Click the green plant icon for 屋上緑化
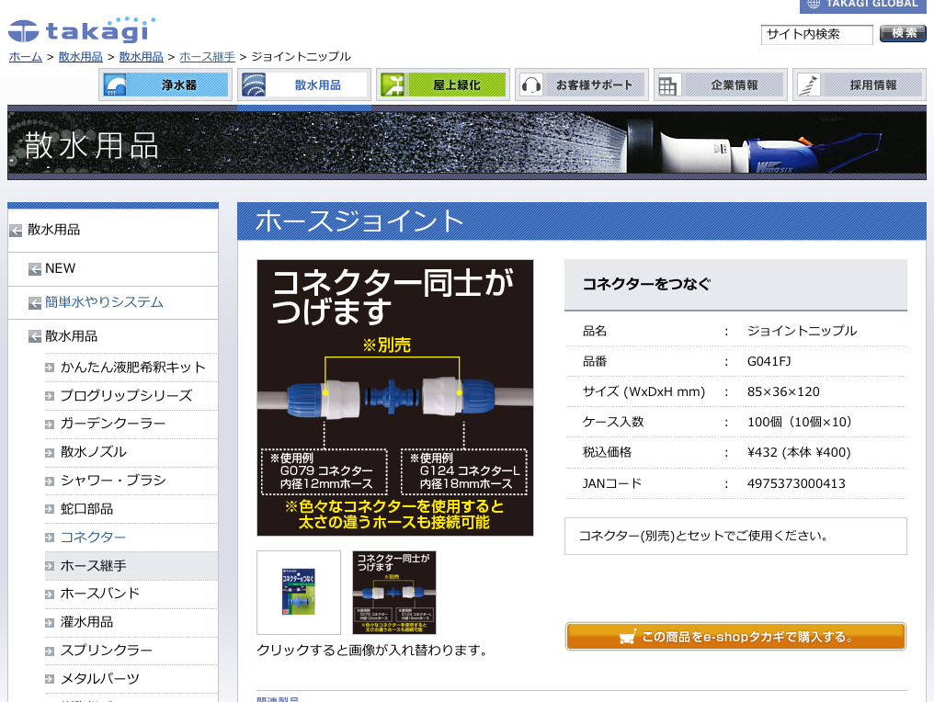 click(x=393, y=85)
